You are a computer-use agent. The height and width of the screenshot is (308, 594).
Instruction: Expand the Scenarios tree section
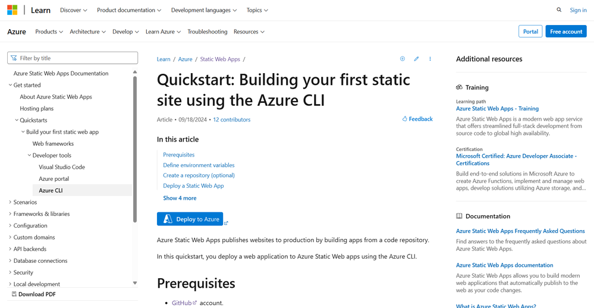tap(10, 202)
